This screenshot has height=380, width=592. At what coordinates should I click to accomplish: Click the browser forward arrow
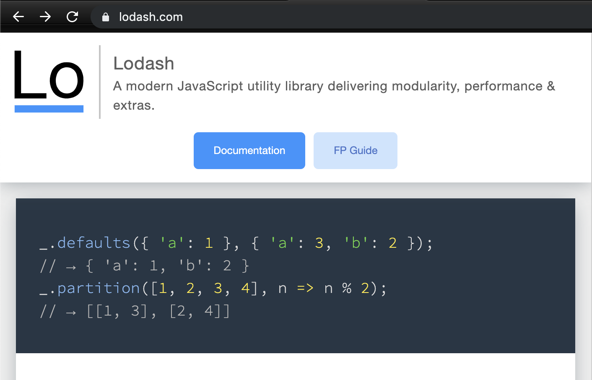point(45,17)
